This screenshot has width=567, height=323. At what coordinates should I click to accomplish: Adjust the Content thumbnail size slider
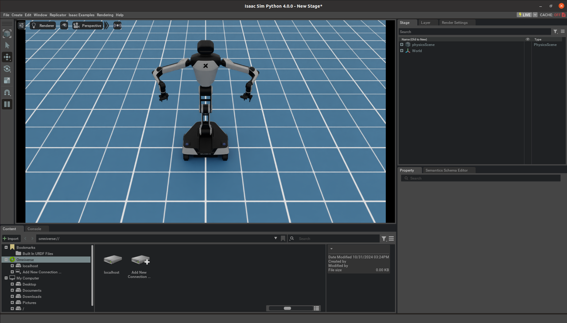(287, 308)
